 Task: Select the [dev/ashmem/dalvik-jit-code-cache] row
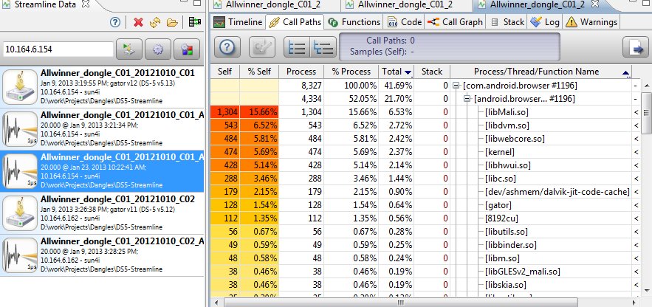pyautogui.click(x=425, y=192)
